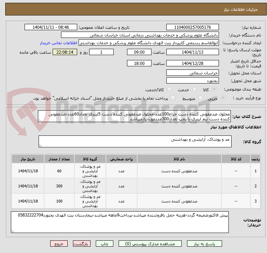This screenshot has height=253, width=267.
Task: Click the اطلاعات کالاهای مورد نیاز heading
Action: pos(236,127)
